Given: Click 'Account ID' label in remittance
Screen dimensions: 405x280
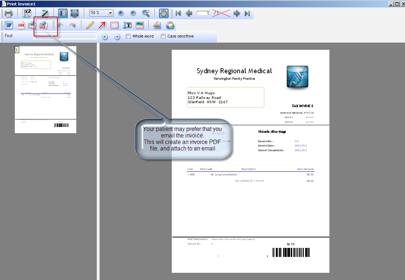Looking at the screenshot, I should point(194,244).
